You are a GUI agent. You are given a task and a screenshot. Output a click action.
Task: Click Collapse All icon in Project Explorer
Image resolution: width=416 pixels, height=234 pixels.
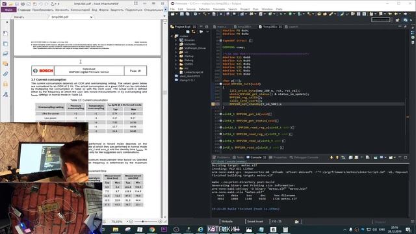188,32
